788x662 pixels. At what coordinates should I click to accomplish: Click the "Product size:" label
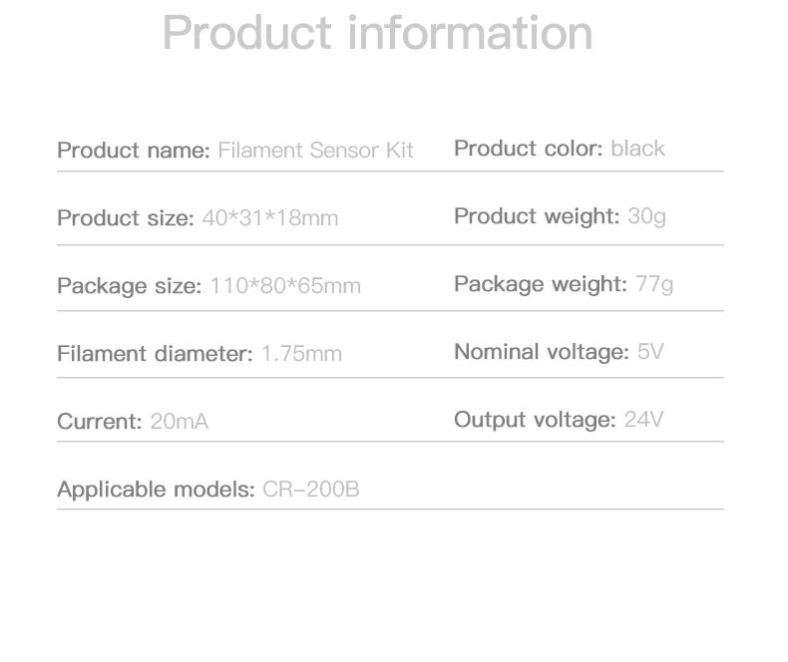(126, 218)
